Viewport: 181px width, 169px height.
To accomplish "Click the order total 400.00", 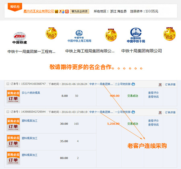I will point(115,96).
